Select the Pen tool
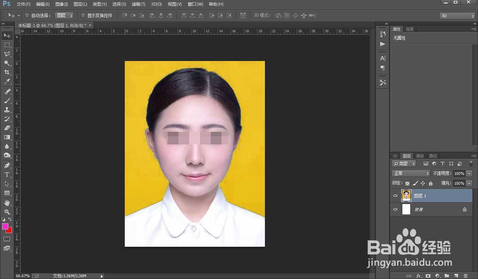478x279 pixels. (x=7, y=165)
